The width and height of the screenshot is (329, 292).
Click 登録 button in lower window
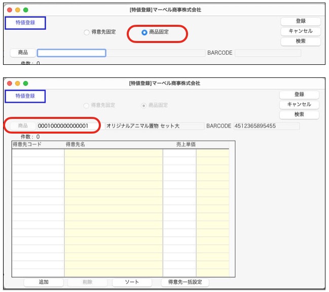(299, 95)
